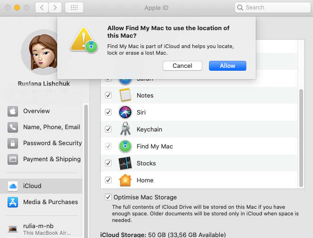The height and width of the screenshot is (238, 313).
Task: Click the padlock icon in the sidebar
Action: (x=13, y=143)
